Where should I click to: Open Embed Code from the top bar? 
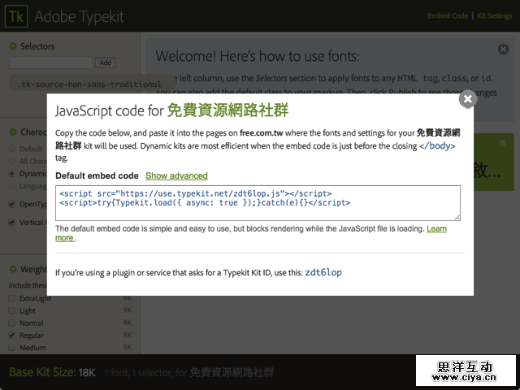[448, 16]
